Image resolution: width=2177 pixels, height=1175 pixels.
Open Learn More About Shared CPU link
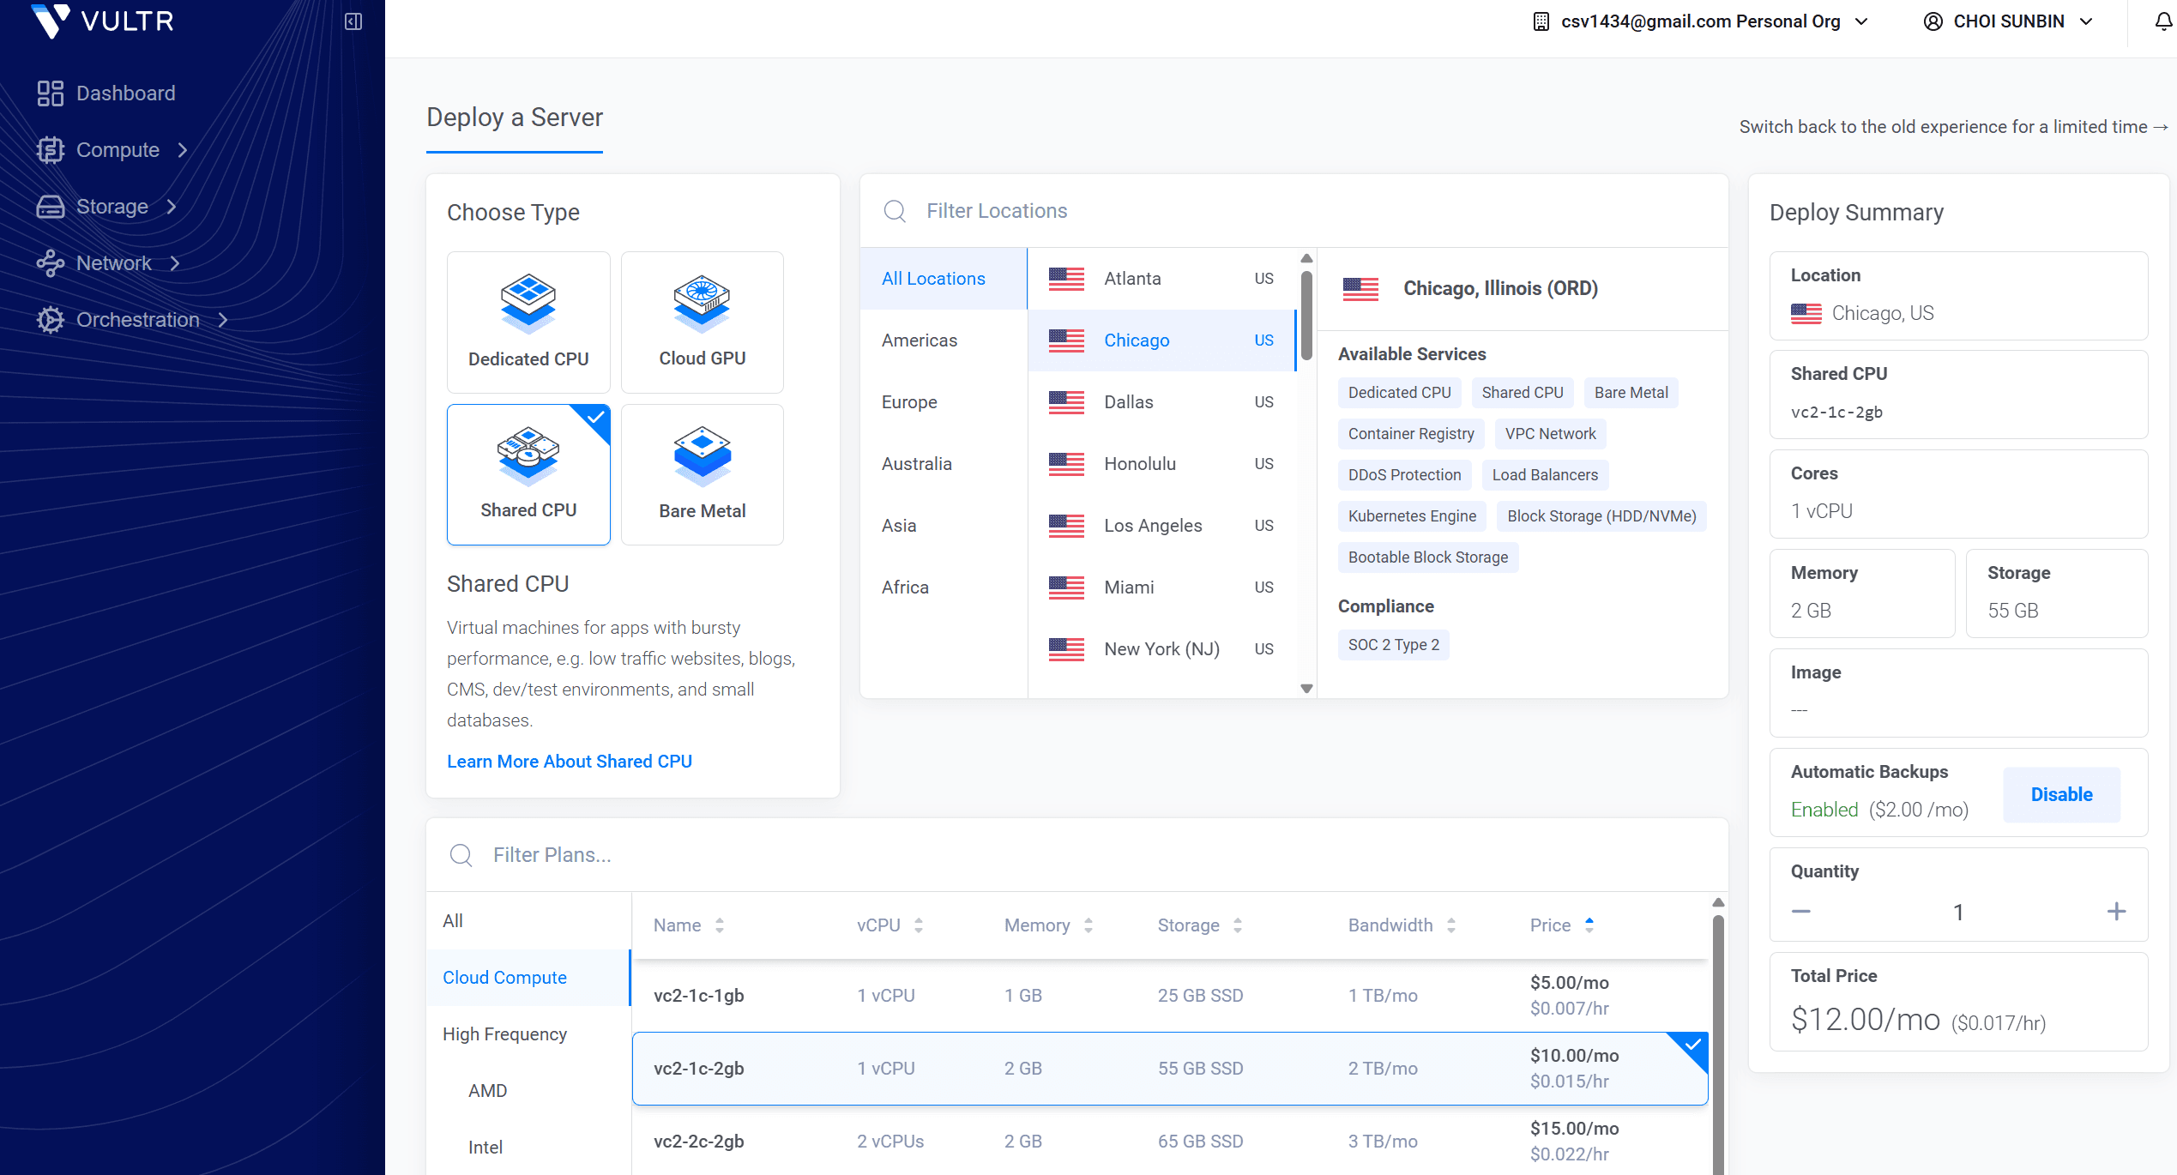point(570,761)
